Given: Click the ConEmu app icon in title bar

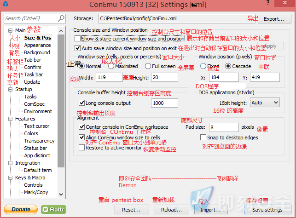Looking at the screenshot, I should pyautogui.click(x=6, y=4).
